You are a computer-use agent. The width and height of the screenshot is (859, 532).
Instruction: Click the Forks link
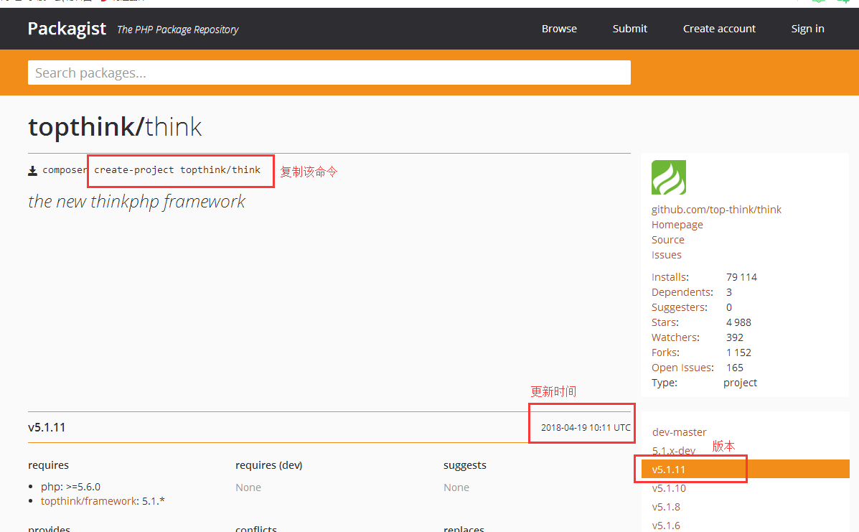coord(666,353)
